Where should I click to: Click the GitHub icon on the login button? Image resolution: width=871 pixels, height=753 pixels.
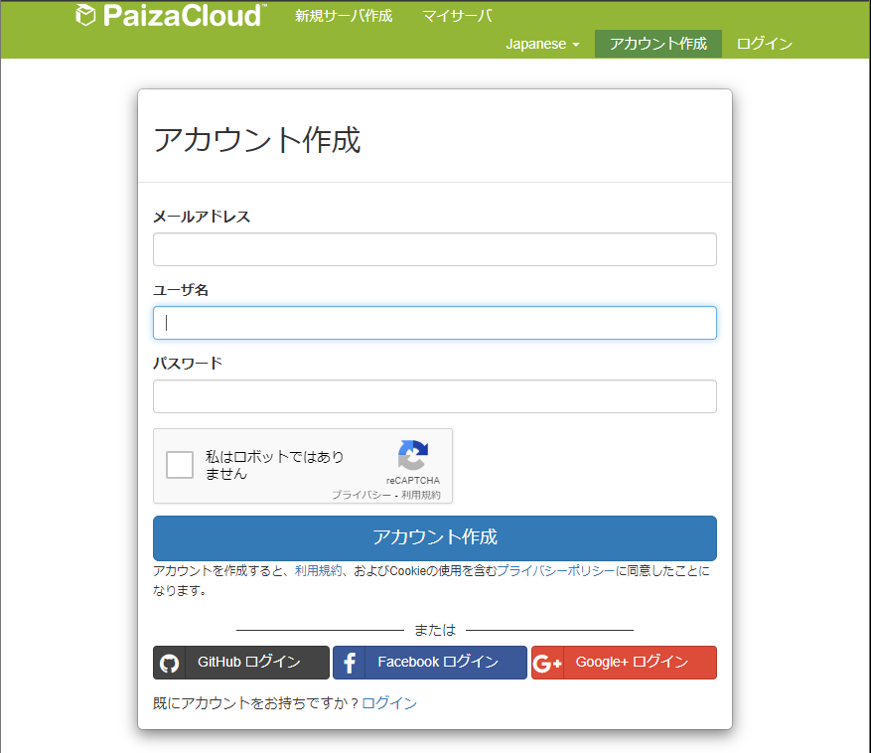[168, 663]
